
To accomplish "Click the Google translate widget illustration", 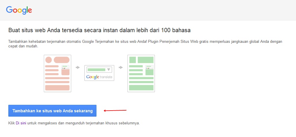I will pos(99,73).
